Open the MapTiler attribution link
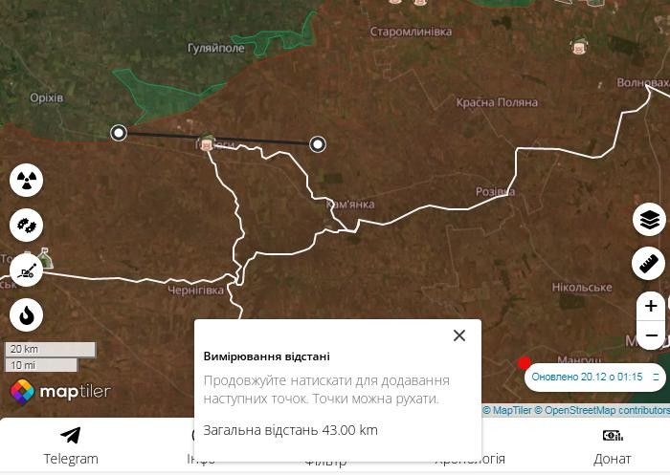The height and width of the screenshot is (475, 670). tap(511, 411)
